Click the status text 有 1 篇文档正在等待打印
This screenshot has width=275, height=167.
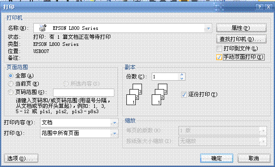coord(80,37)
